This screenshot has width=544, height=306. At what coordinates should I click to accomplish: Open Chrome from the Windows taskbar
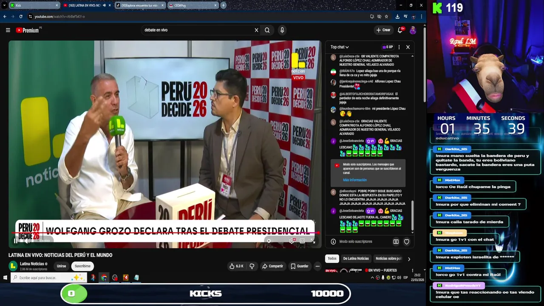(x=104, y=278)
